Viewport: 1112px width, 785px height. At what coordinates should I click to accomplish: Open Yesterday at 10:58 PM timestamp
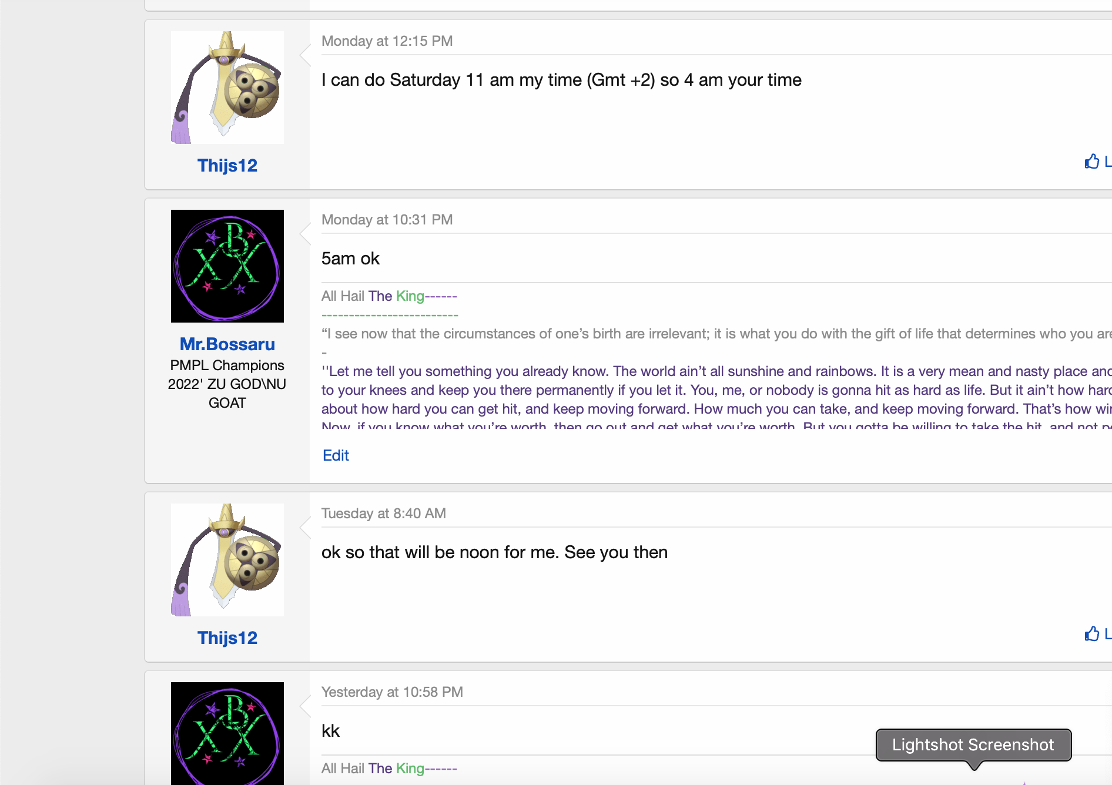click(x=392, y=692)
